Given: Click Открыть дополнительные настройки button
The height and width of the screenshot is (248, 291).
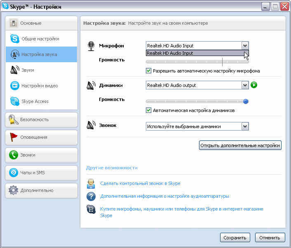Looking at the screenshot, I should [240, 145].
